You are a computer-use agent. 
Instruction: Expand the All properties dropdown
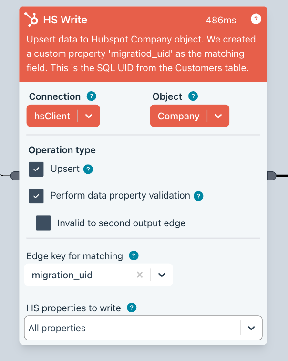click(x=251, y=328)
